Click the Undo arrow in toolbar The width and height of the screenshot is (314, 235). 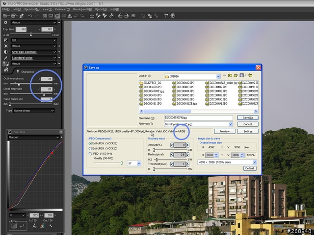30,16
